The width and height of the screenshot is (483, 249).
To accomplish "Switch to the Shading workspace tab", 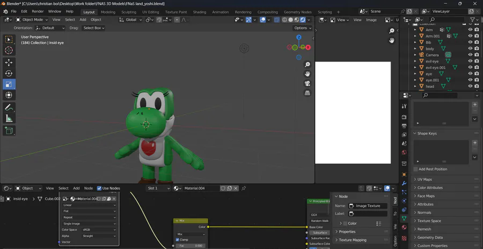I will [x=199, y=12].
